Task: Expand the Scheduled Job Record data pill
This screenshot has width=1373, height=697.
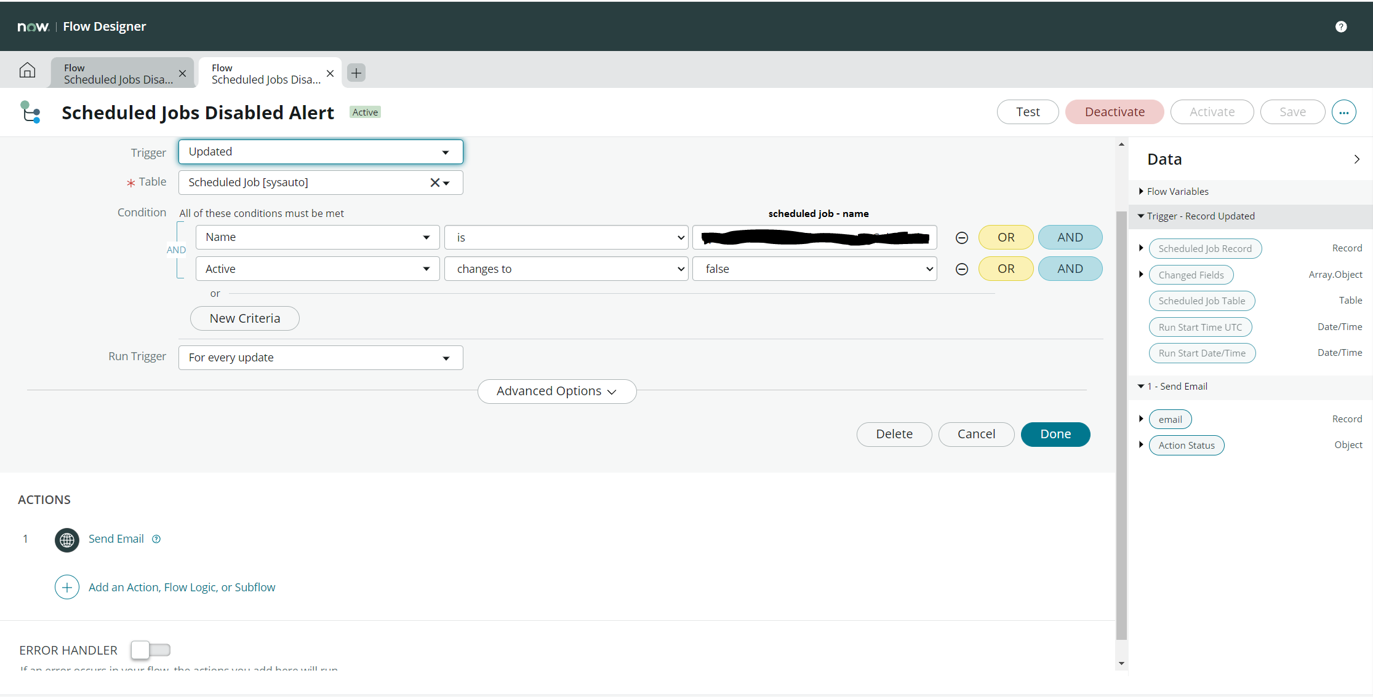Action: pos(1142,248)
